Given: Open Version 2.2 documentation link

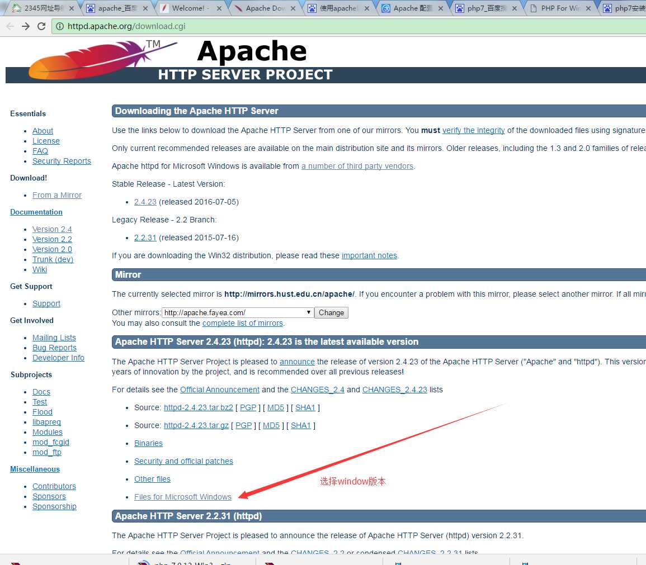Looking at the screenshot, I should pyautogui.click(x=53, y=239).
